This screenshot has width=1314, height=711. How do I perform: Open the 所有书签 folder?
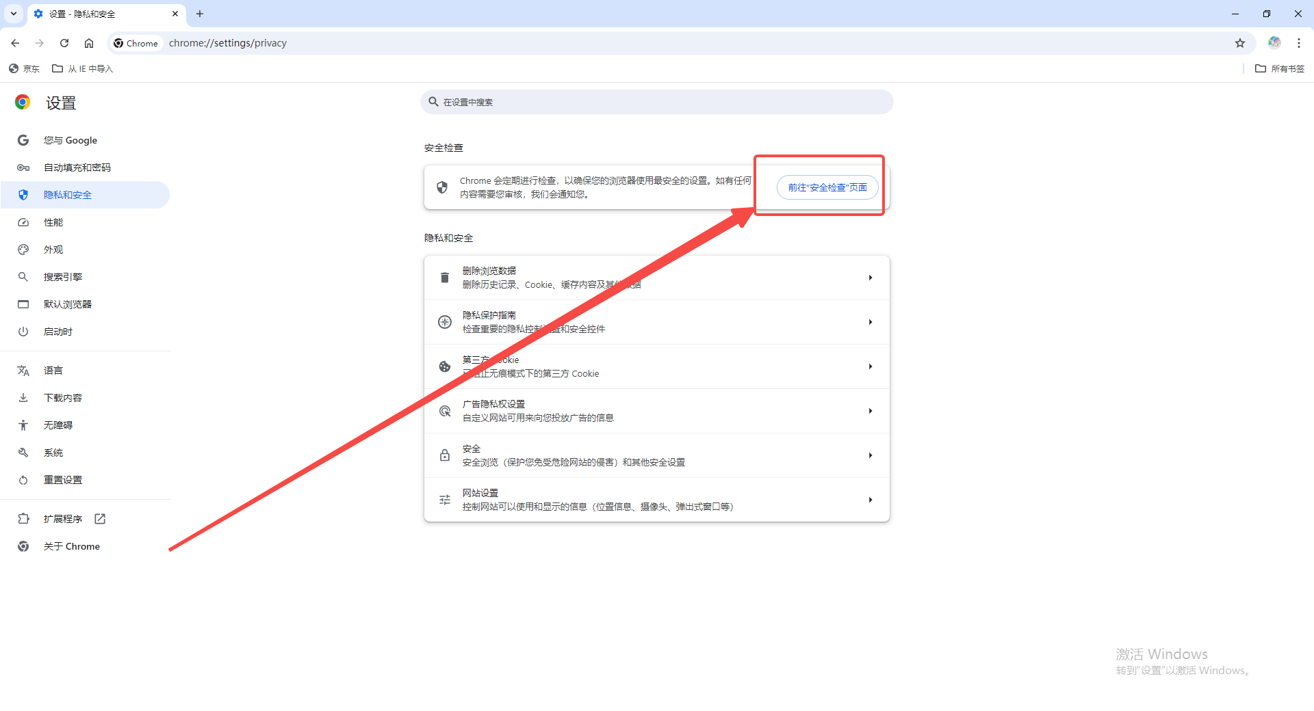pos(1280,68)
